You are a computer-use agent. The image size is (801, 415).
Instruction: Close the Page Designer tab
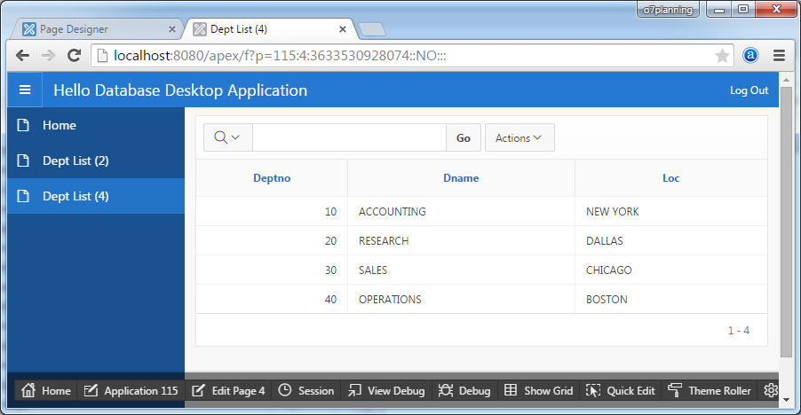tap(172, 29)
